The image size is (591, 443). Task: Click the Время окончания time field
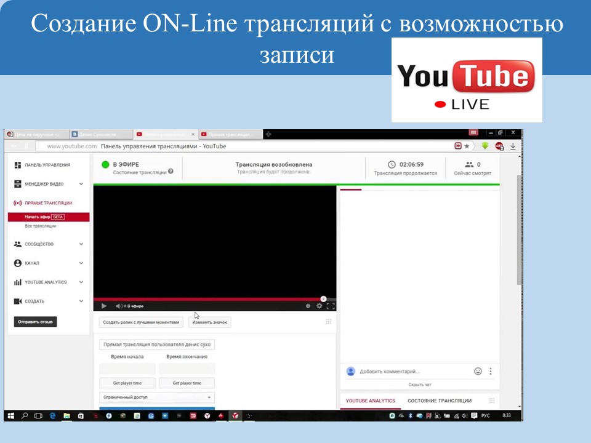pos(187,369)
